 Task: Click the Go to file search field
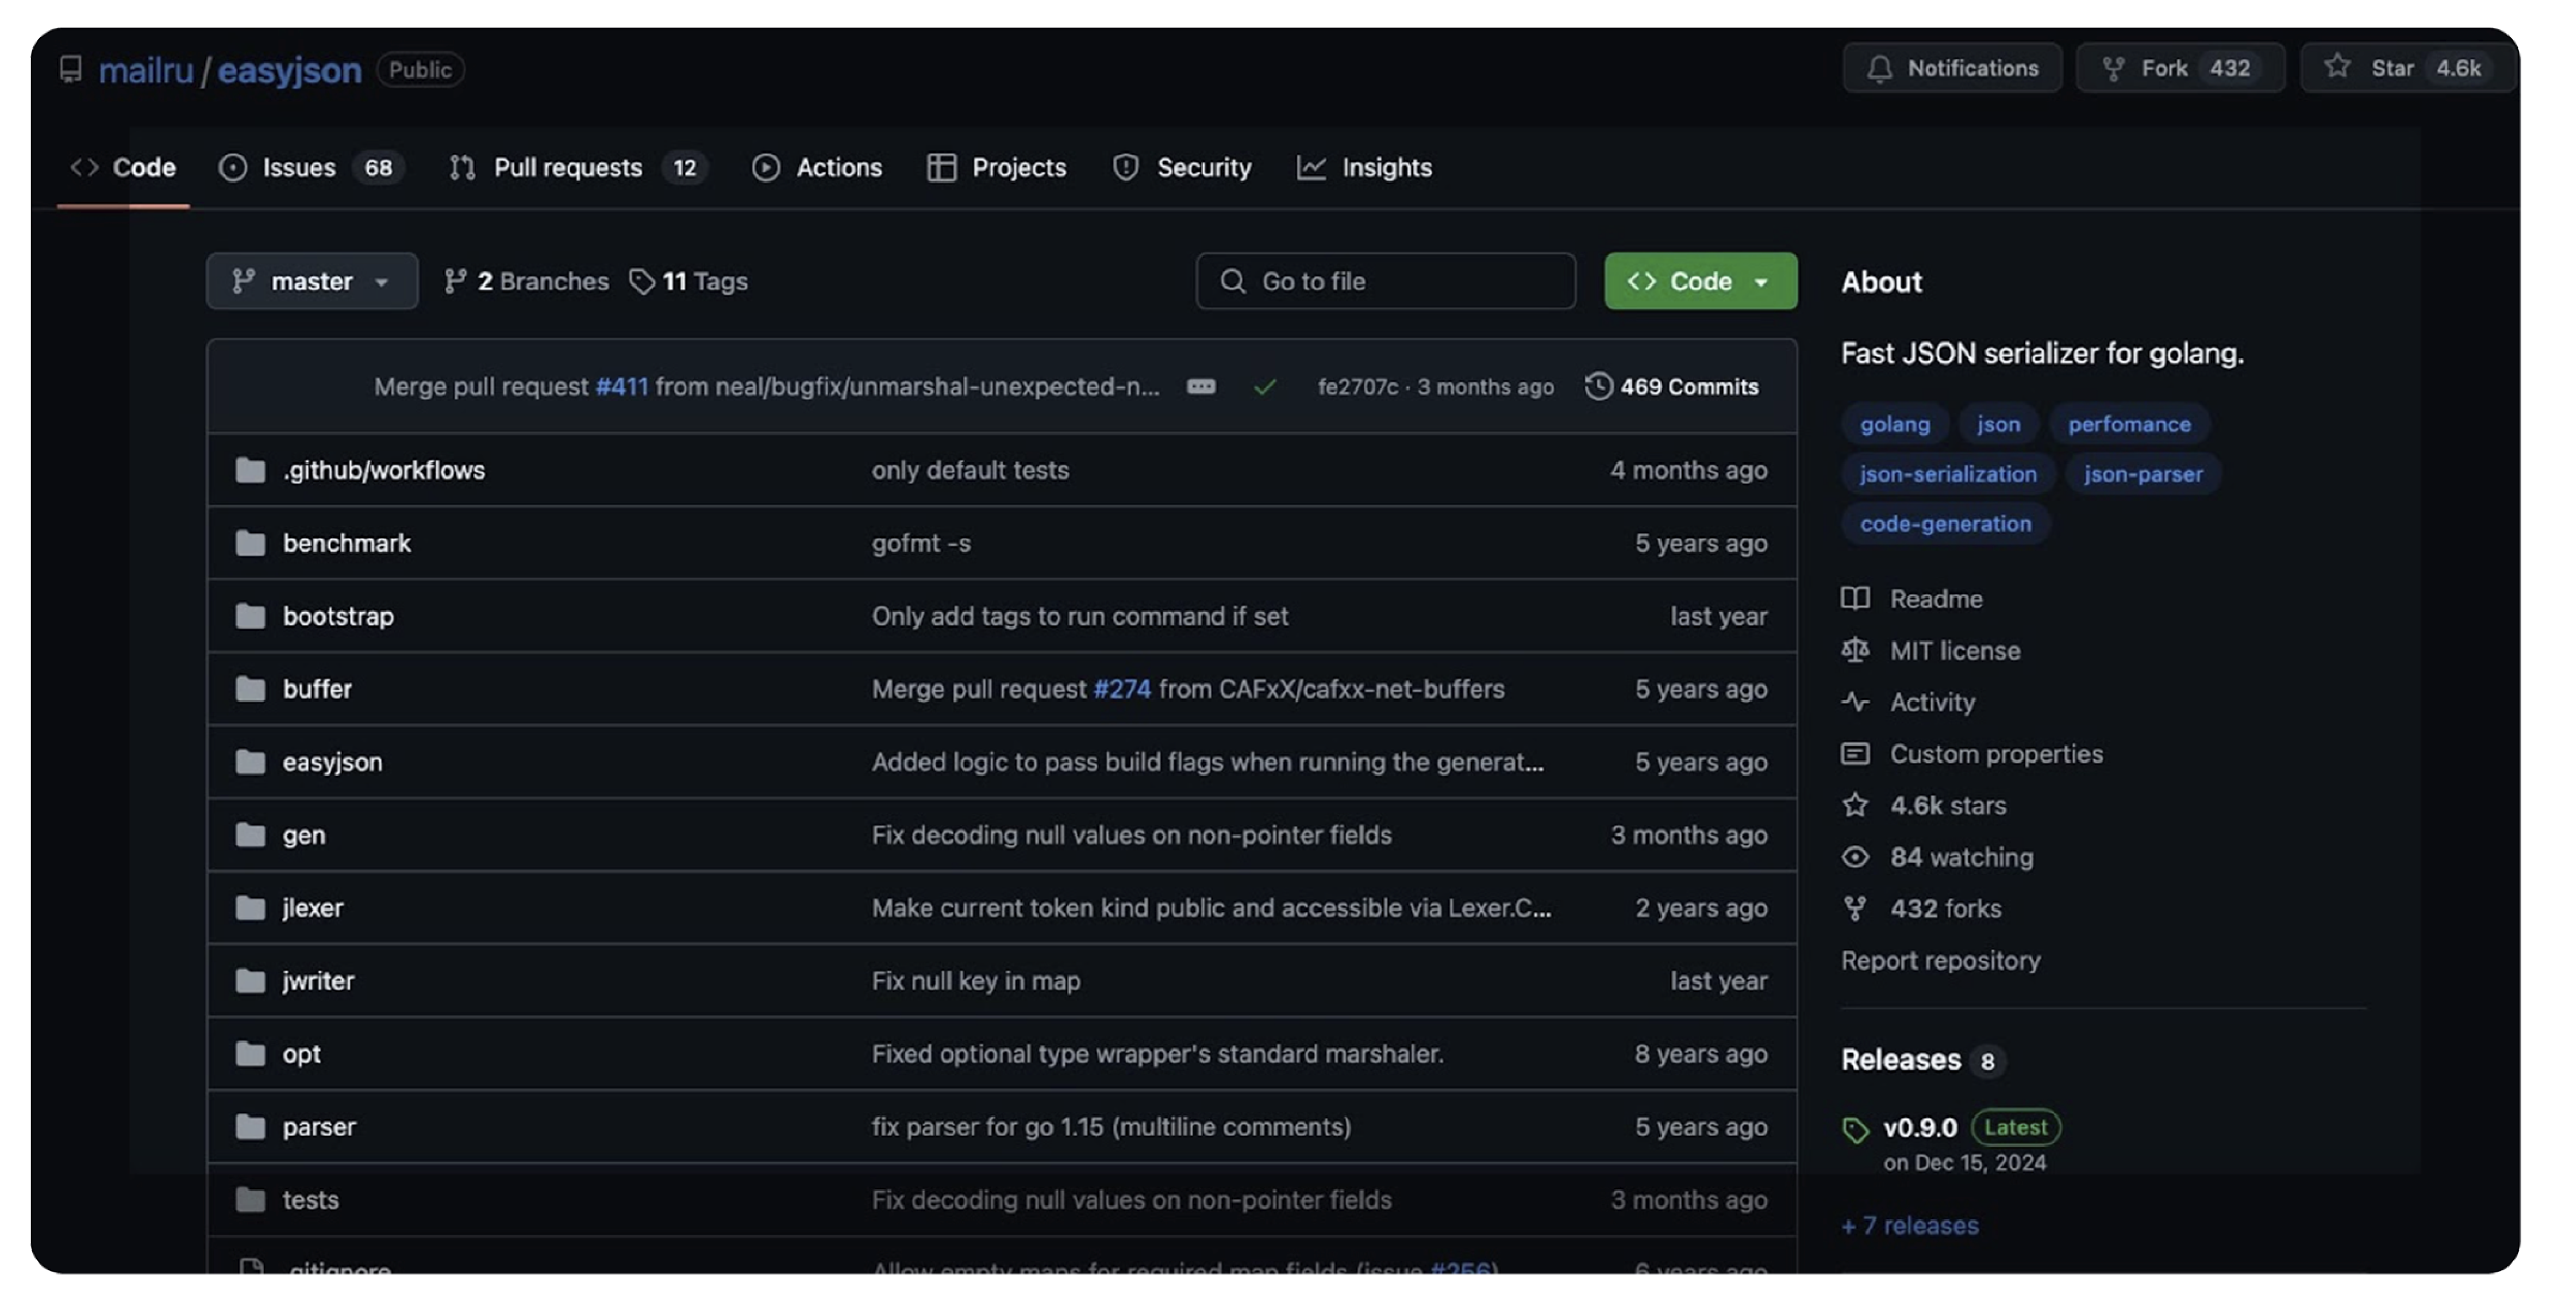1386,281
